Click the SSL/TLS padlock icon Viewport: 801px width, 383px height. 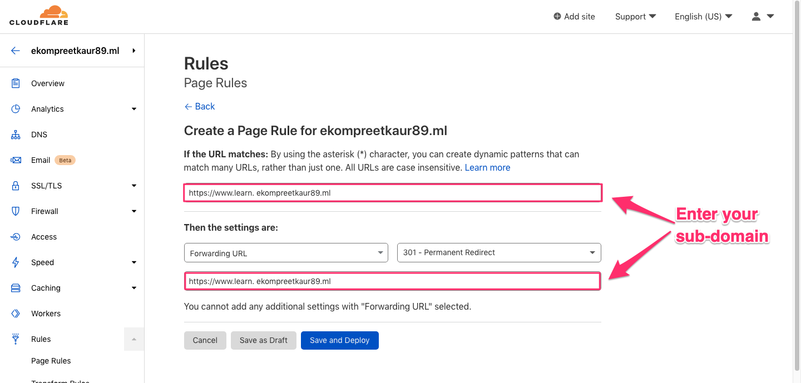tap(15, 185)
